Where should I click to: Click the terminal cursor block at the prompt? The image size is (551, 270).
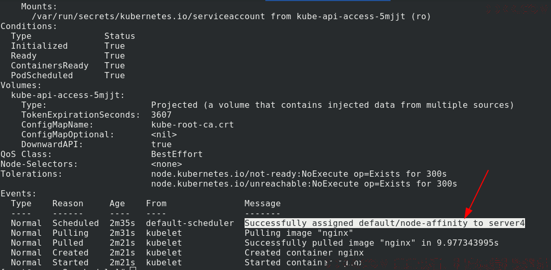click(x=132, y=268)
